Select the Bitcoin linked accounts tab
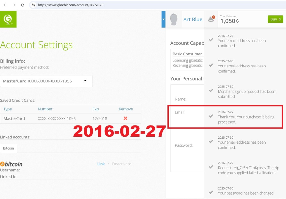Viewport: 286px width, 199px height. click(x=8, y=148)
